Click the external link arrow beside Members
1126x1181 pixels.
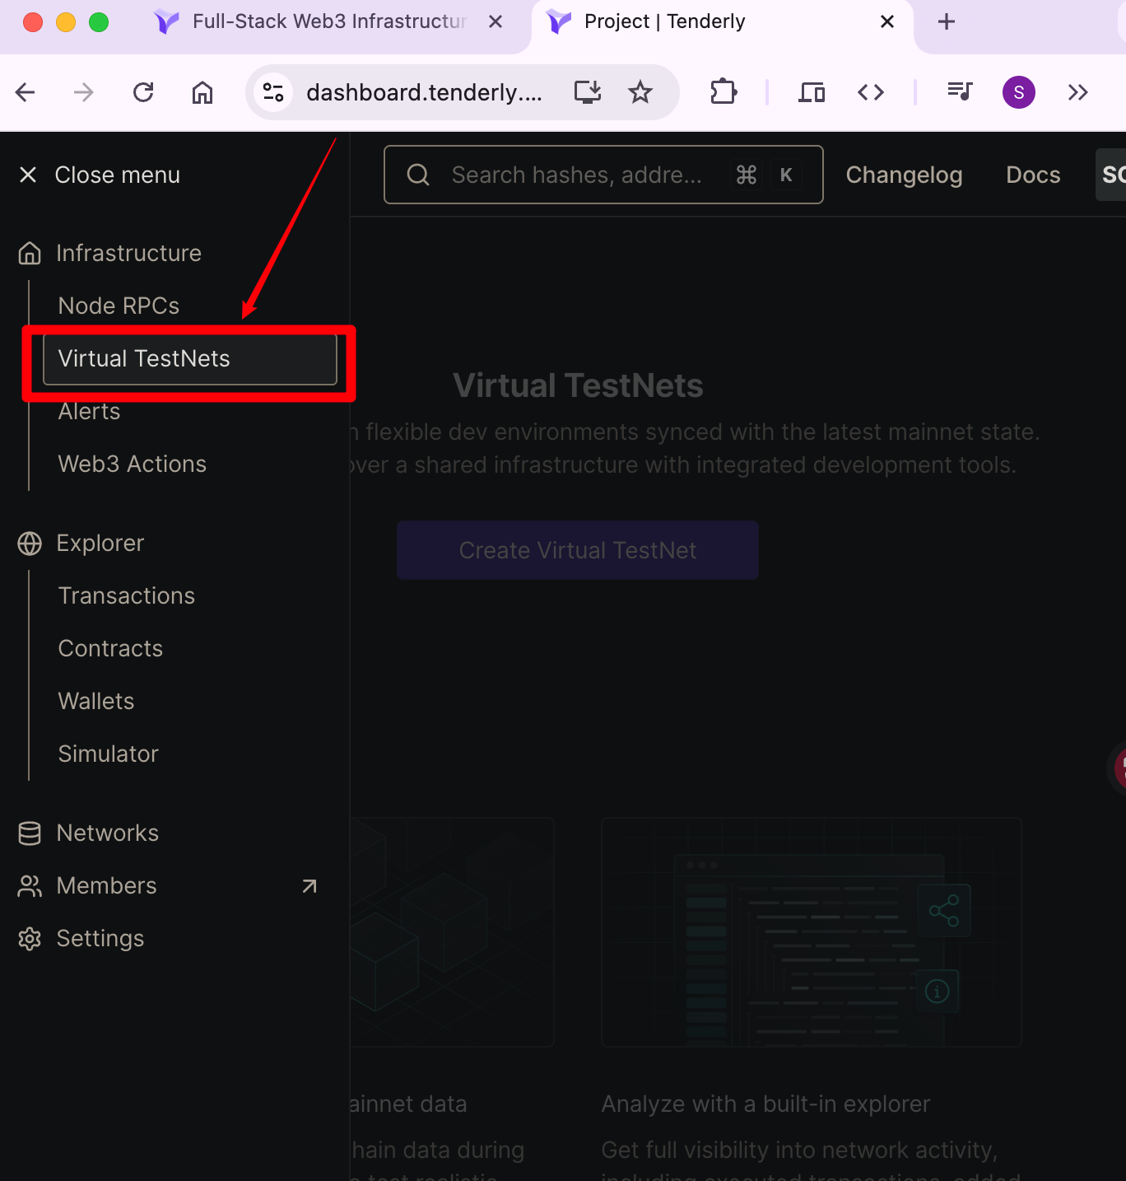[x=309, y=886]
